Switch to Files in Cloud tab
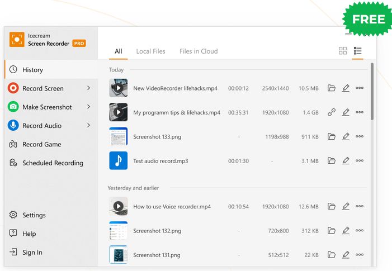This screenshot has width=392, height=271. (199, 51)
